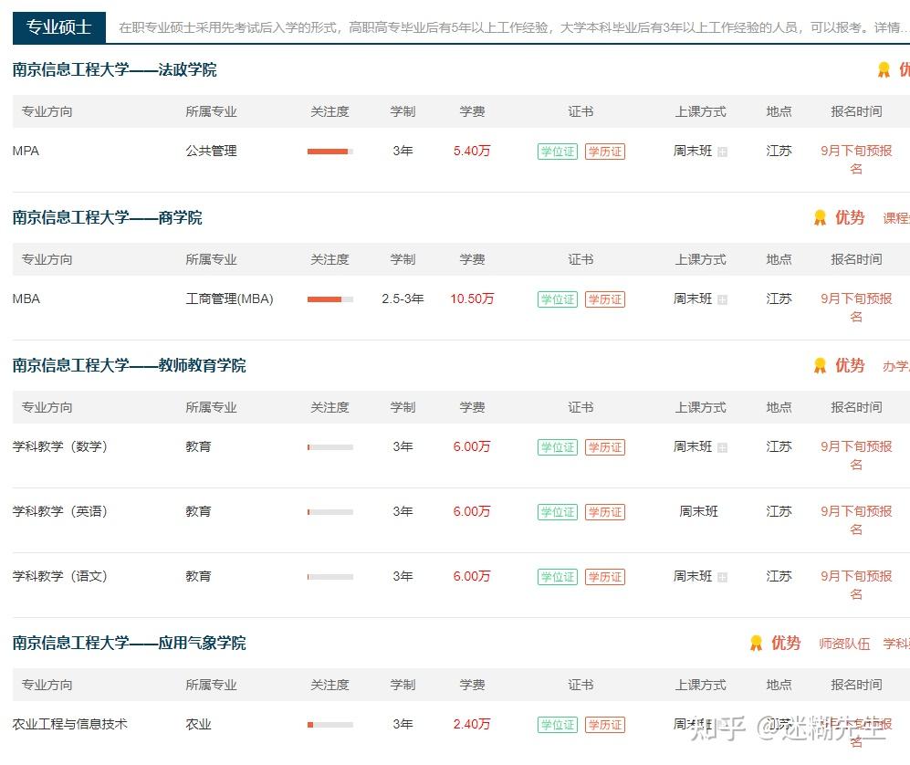This screenshot has width=910, height=765.
Task: Expand the plus icon next to MPA 周末班
Action: [723, 152]
